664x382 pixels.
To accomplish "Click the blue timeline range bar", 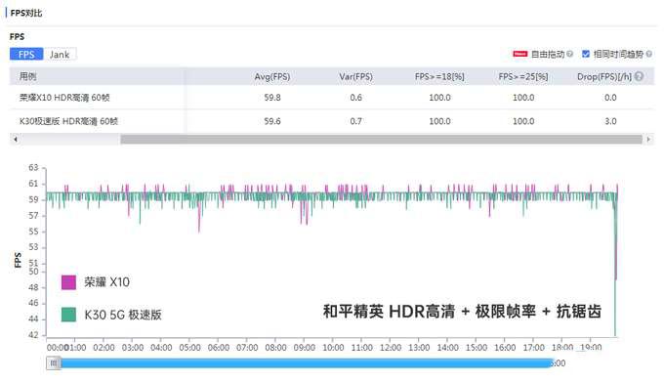I will pyautogui.click(x=307, y=362).
